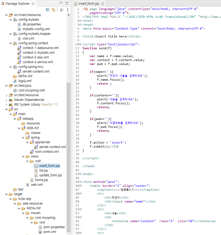Click the classes folder icon

(28, 133)
